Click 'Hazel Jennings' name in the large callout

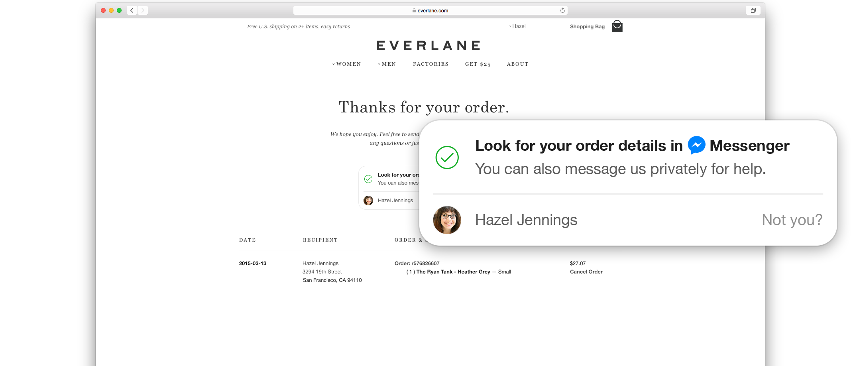[x=526, y=220]
